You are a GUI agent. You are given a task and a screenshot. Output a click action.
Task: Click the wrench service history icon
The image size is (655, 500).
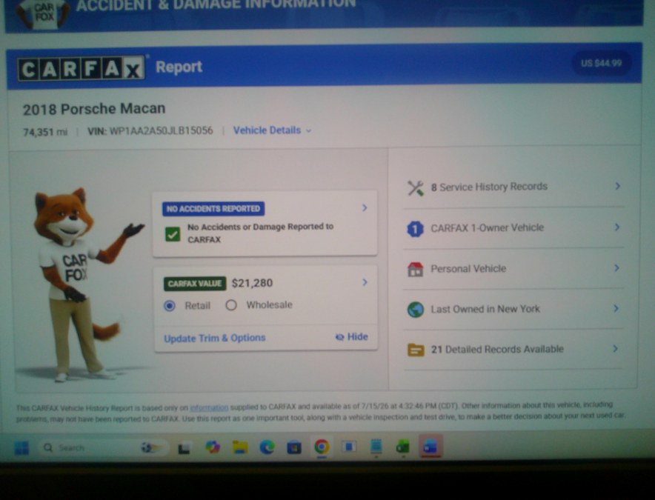[x=416, y=188]
